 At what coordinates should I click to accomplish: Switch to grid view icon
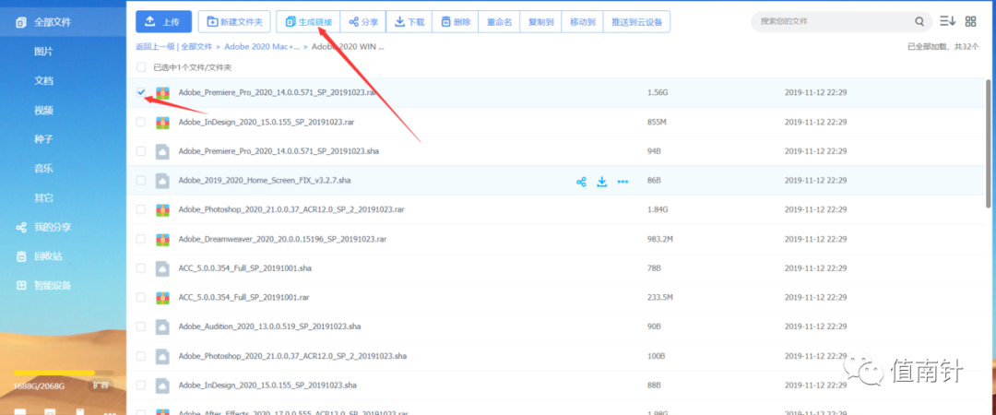coord(970,21)
